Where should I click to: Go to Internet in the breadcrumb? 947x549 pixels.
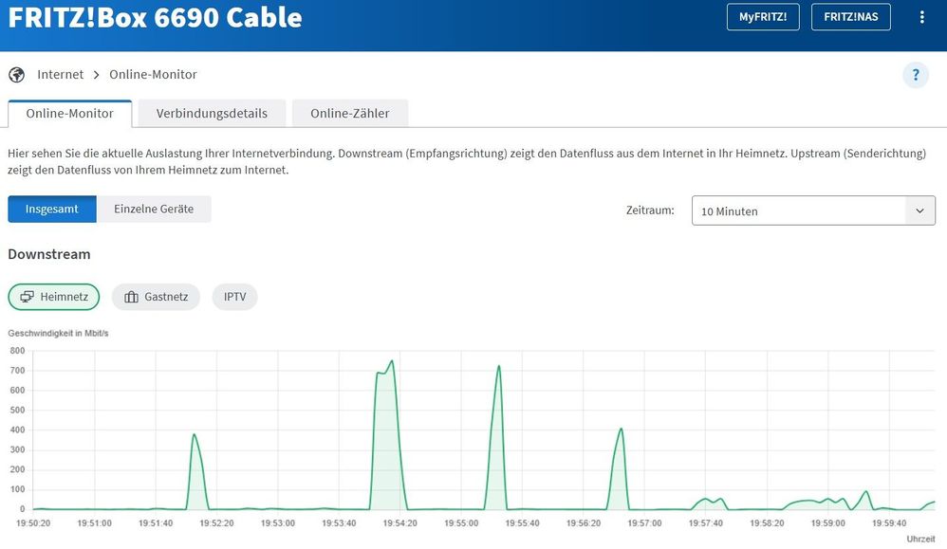point(61,74)
